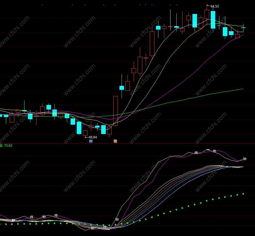This screenshot has height=236, width=255.
Task: Click the green 70.82 indicator value
Action: click(x=8, y=146)
